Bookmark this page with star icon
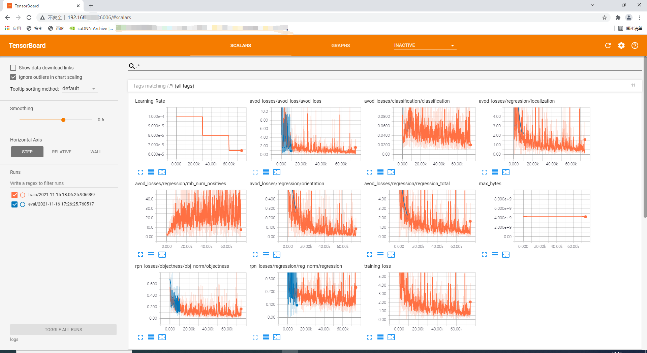 (605, 18)
